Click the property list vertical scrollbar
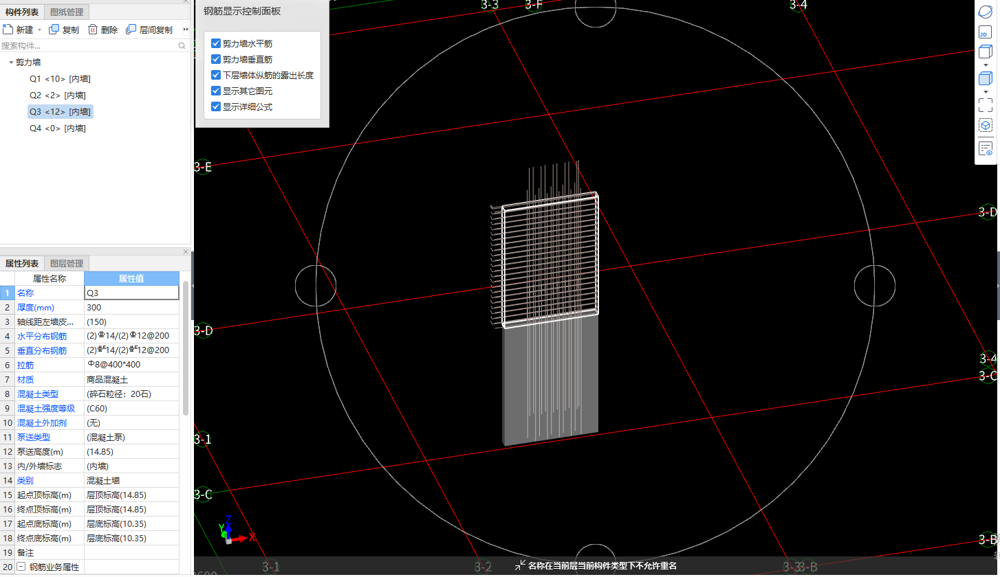 (186, 347)
